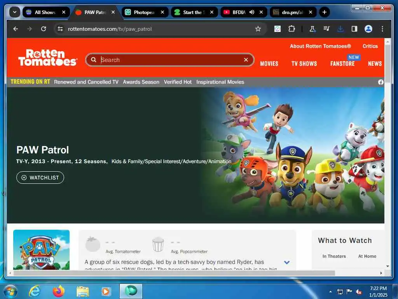Click the Avg. Tomatometer tomato icon
The width and height of the screenshot is (398, 299).
(x=93, y=244)
